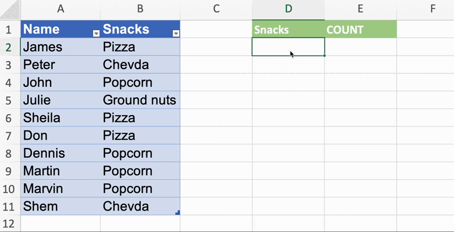
Task: Select the cell containing Ground nuts
Action: (140, 100)
